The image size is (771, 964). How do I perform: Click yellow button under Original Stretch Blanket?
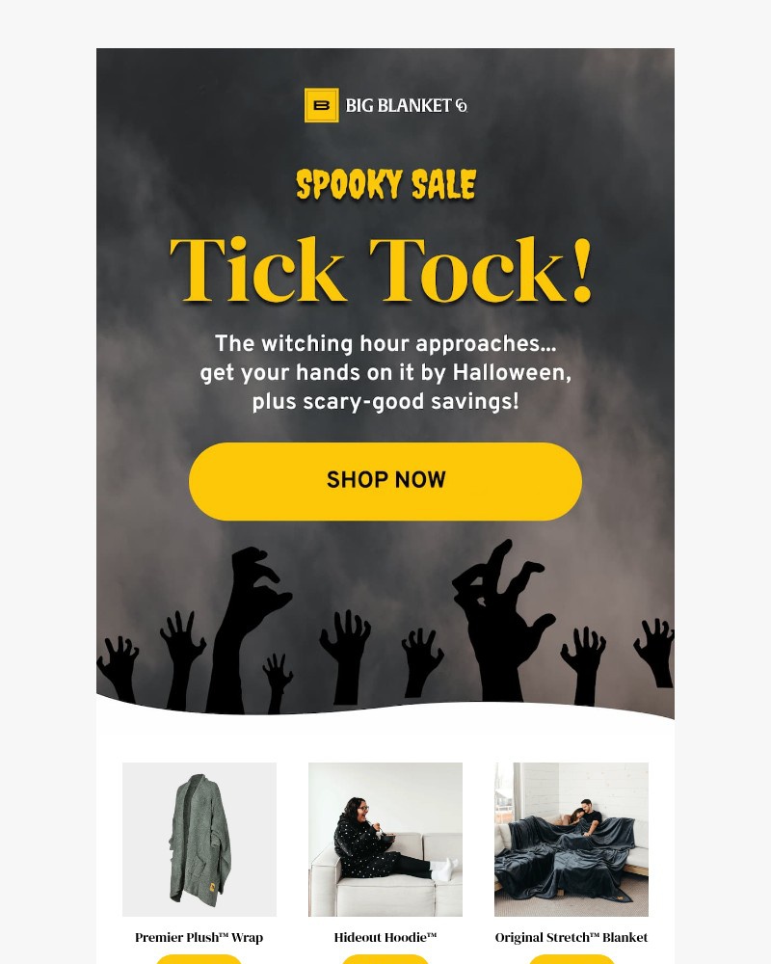coord(572,960)
